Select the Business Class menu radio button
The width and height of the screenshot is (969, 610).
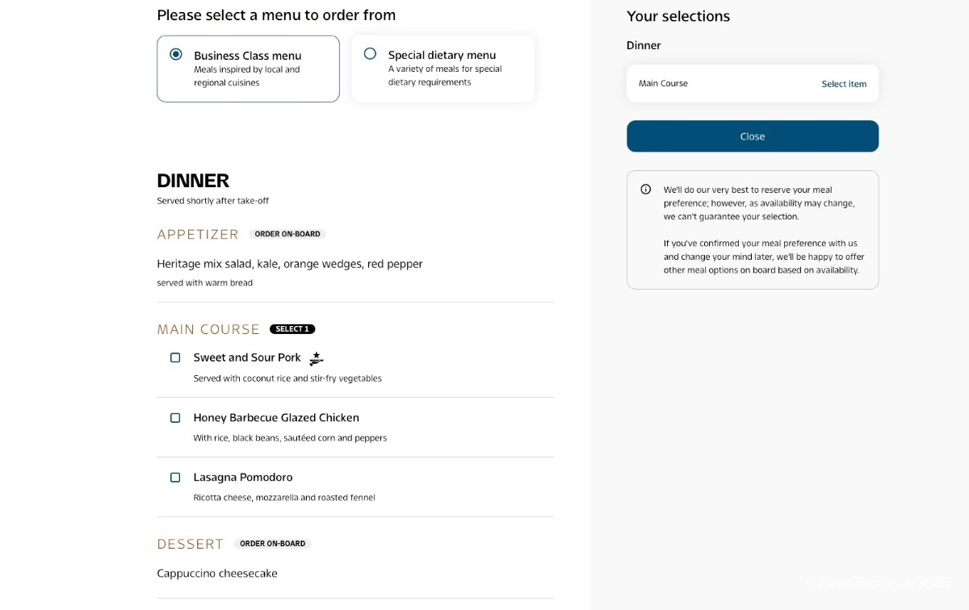176,54
